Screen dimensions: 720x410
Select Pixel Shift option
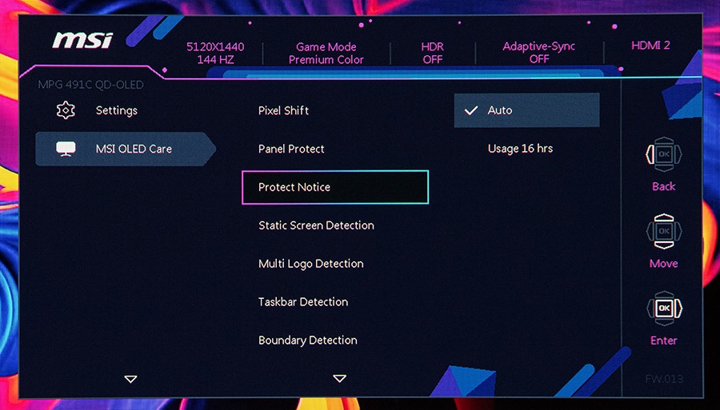[x=283, y=110]
